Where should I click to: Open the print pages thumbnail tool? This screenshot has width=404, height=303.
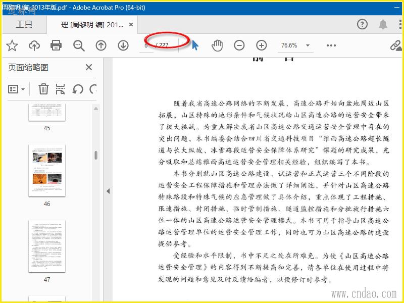pos(60,89)
